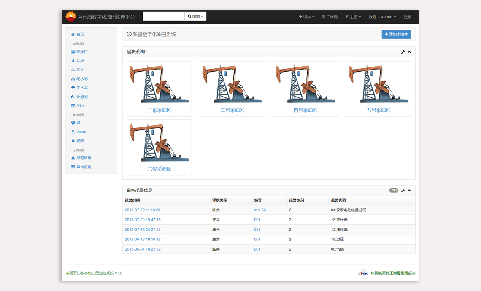Click the lock icon next to 权限

(x=73, y=141)
